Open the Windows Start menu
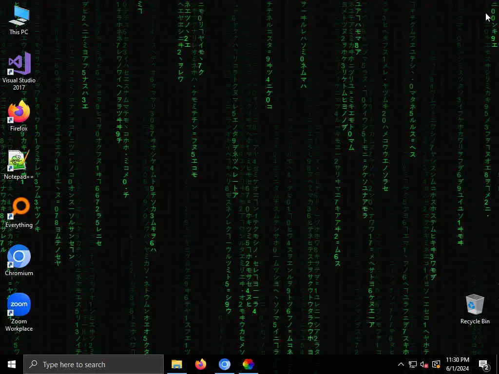The image size is (499, 374). click(x=12, y=364)
